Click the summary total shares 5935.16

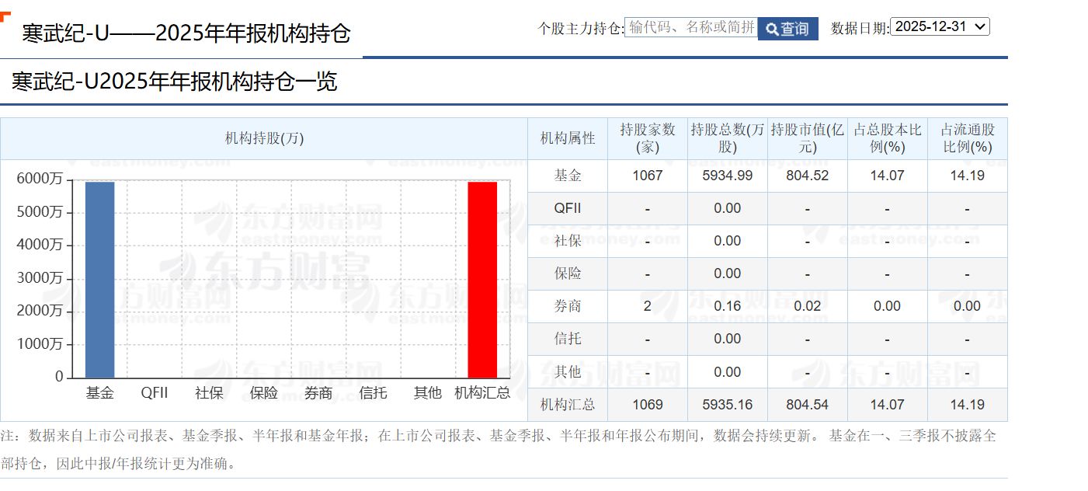728,405
